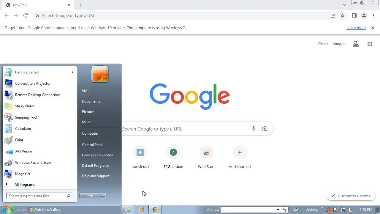The height and width of the screenshot is (214, 380).
Task: Open Remote Desktop Connection
Action: (x=39, y=95)
